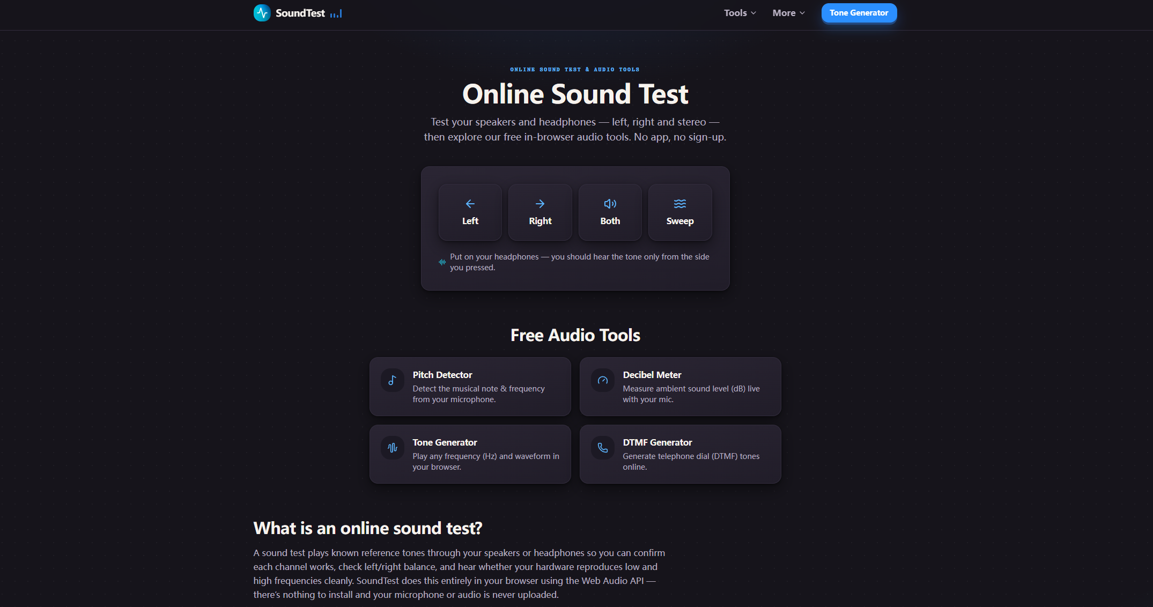The width and height of the screenshot is (1153, 607).
Task: Play tone on Both channels
Action: click(x=610, y=212)
